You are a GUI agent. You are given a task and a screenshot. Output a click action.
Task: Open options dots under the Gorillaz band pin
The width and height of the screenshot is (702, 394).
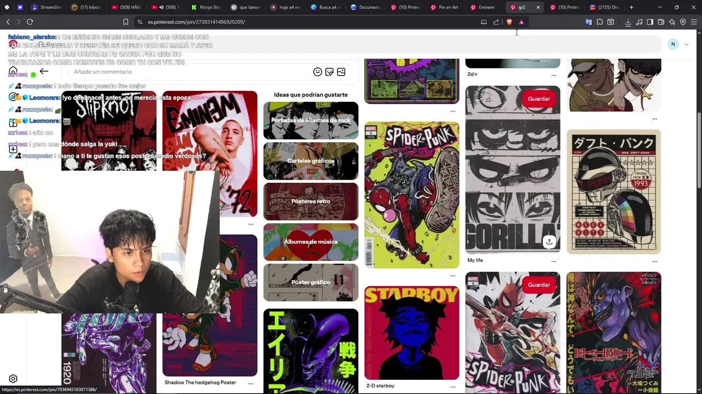click(654, 119)
